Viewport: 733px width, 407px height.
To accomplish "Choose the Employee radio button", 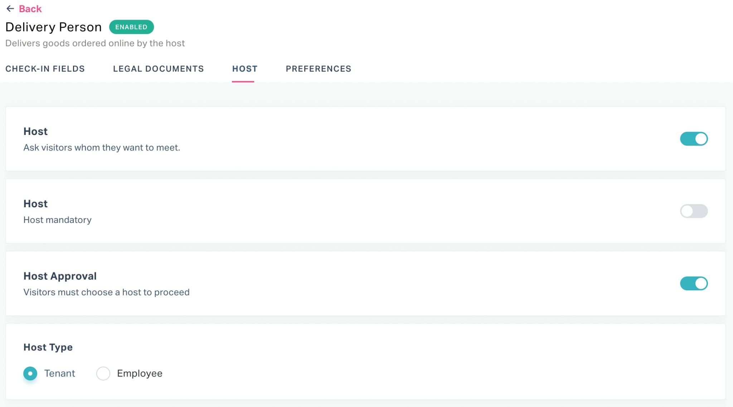I will tap(103, 373).
